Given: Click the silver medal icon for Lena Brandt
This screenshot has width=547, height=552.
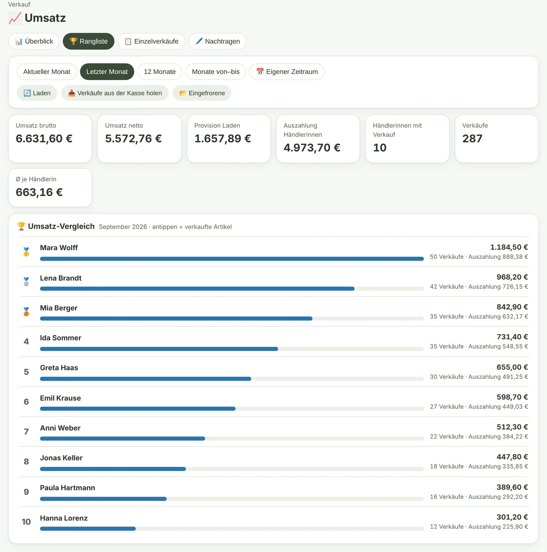Looking at the screenshot, I should tap(26, 282).
